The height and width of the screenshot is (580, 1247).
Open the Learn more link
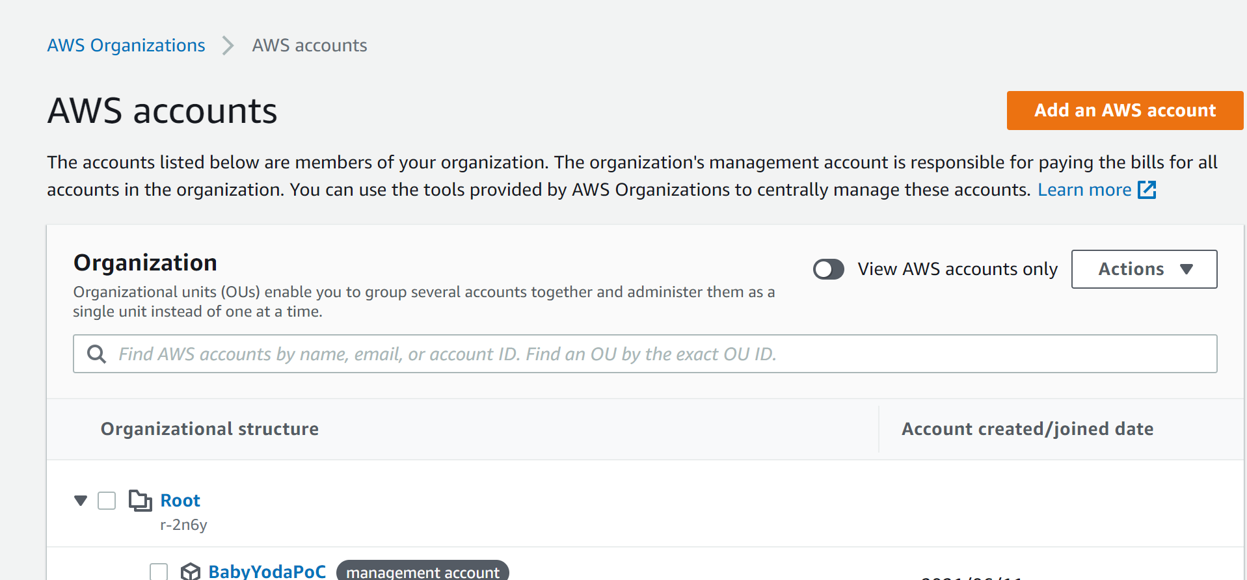[1084, 190]
